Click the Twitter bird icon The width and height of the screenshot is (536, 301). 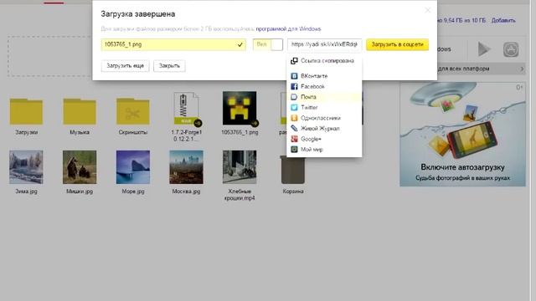click(x=294, y=108)
